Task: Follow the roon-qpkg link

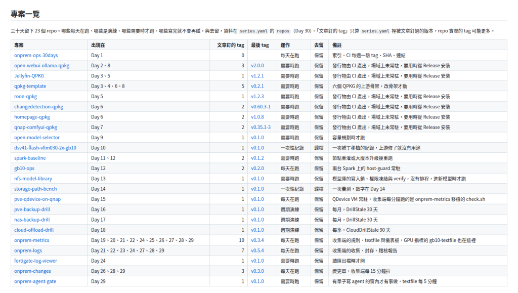Action: [x=25, y=96]
